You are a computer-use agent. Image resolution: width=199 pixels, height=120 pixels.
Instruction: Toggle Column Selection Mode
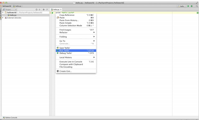click(x=76, y=25)
